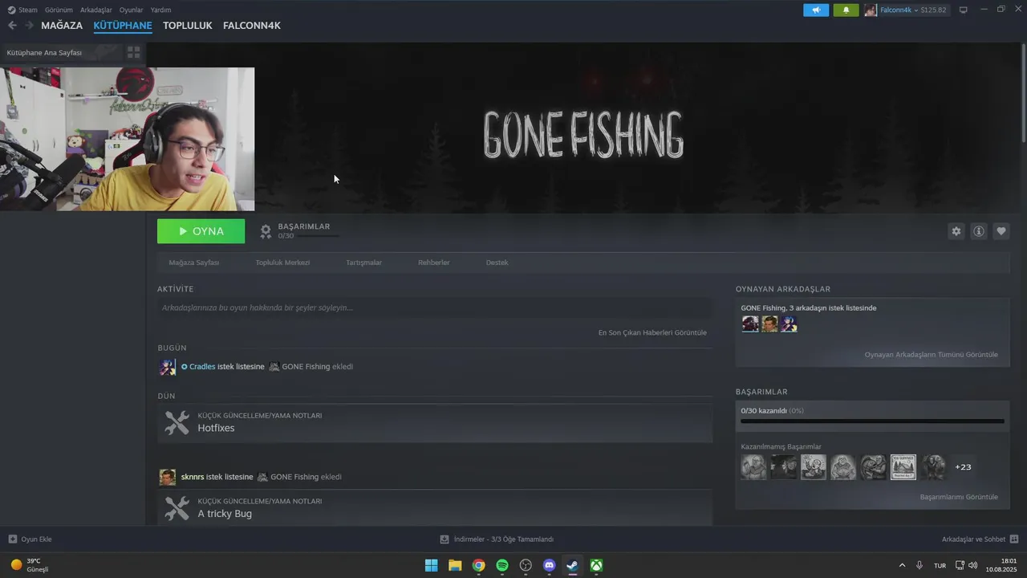The width and height of the screenshot is (1027, 578).
Task: Open the Başarımlar achievements gear icon
Action: 266,232
